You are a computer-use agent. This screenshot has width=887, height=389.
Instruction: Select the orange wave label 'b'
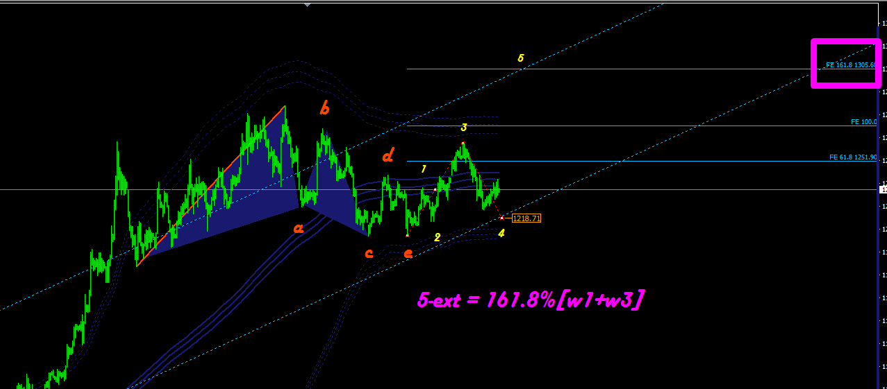coord(324,107)
